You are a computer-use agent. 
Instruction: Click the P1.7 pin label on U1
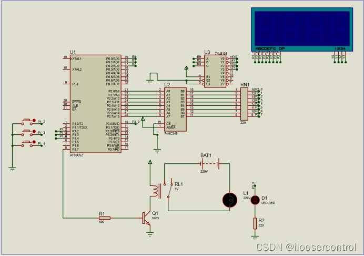(x=75, y=149)
